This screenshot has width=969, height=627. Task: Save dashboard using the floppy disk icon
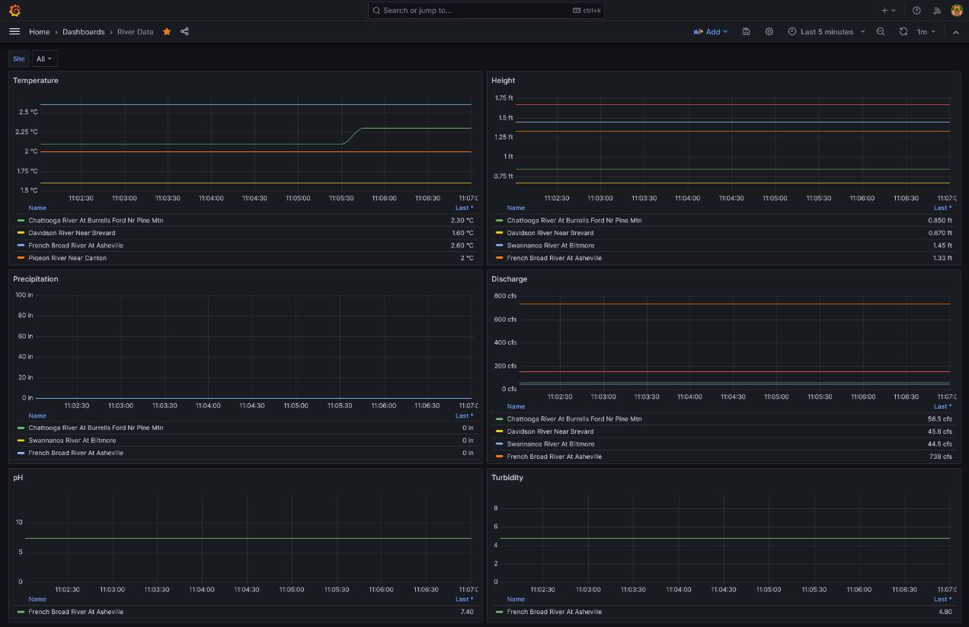point(746,32)
